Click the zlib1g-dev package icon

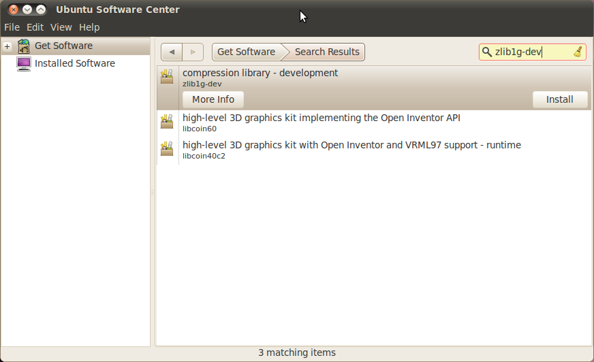tap(167, 77)
